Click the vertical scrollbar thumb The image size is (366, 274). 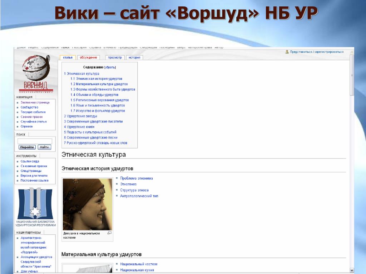pyautogui.click(x=352, y=75)
